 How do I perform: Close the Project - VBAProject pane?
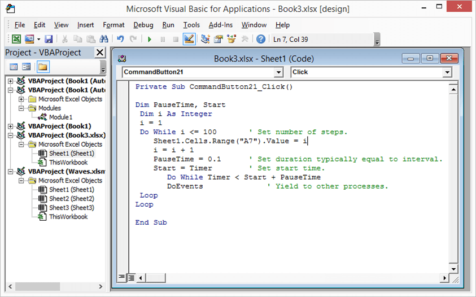tap(99, 53)
